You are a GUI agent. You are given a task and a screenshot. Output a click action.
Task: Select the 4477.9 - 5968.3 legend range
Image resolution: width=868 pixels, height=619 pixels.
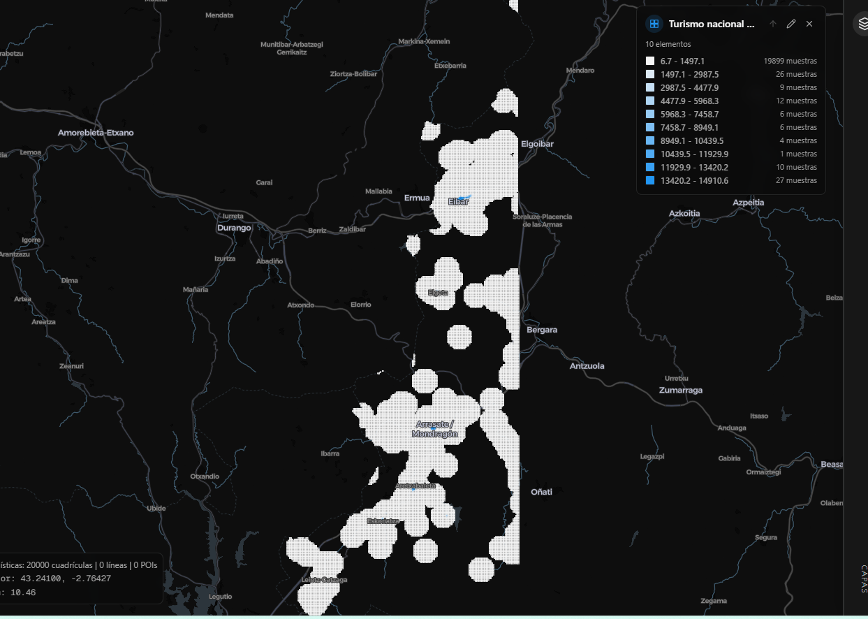[x=689, y=101]
